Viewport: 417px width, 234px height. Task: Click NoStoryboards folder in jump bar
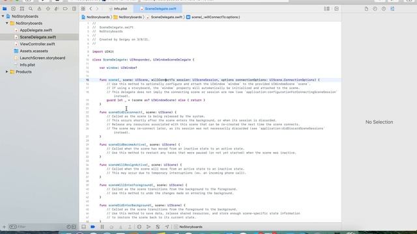128,17
